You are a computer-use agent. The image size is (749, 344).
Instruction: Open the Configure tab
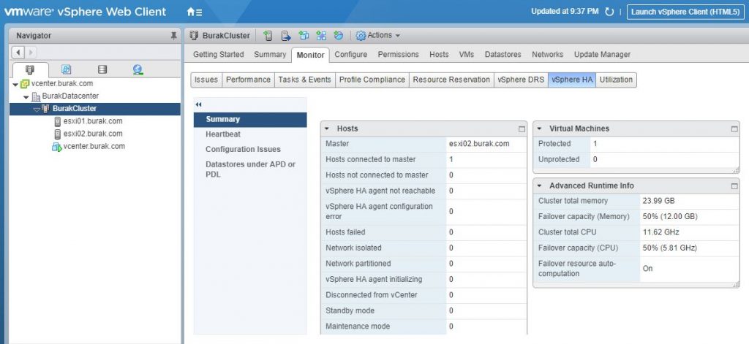351,54
